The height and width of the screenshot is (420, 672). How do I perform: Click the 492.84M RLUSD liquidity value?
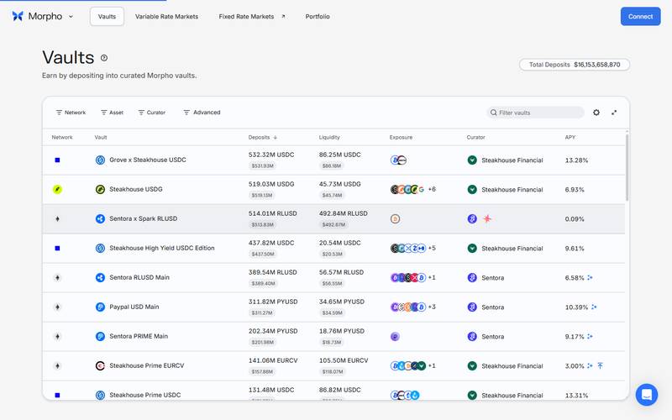[x=344, y=213]
